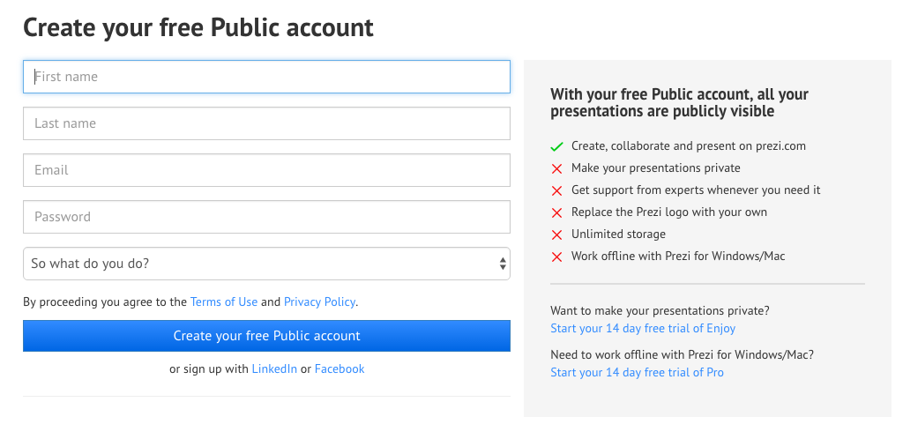Viewport: 903px width, 439px height.
Task: Click text 'By proceeding you agree to the'
Action: coord(105,301)
